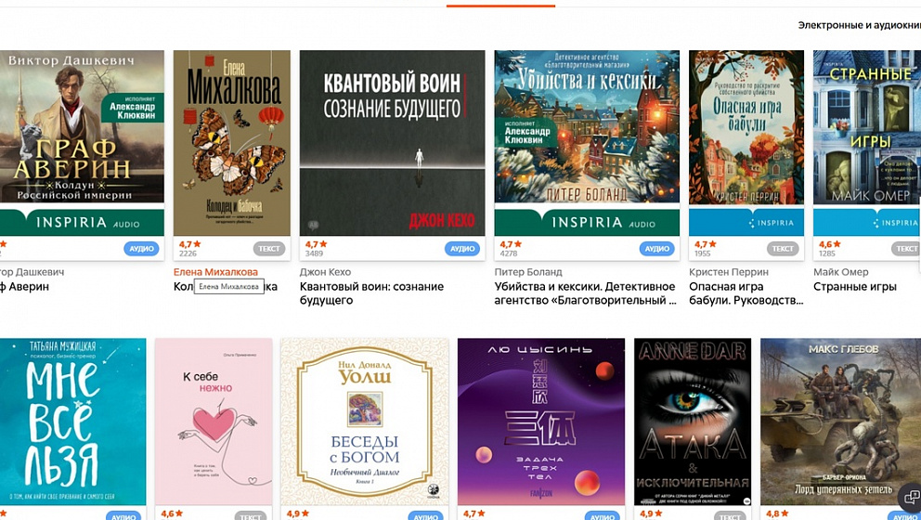The width and height of the screenshot is (921, 520).
Task: Click 4,7 star rating under Квантовый воин
Action: coord(316,244)
